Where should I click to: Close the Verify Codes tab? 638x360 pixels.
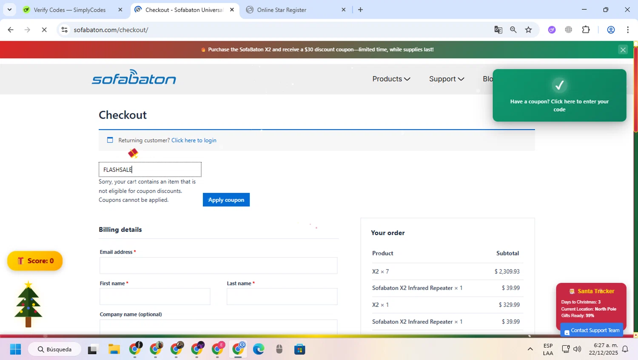tap(120, 10)
